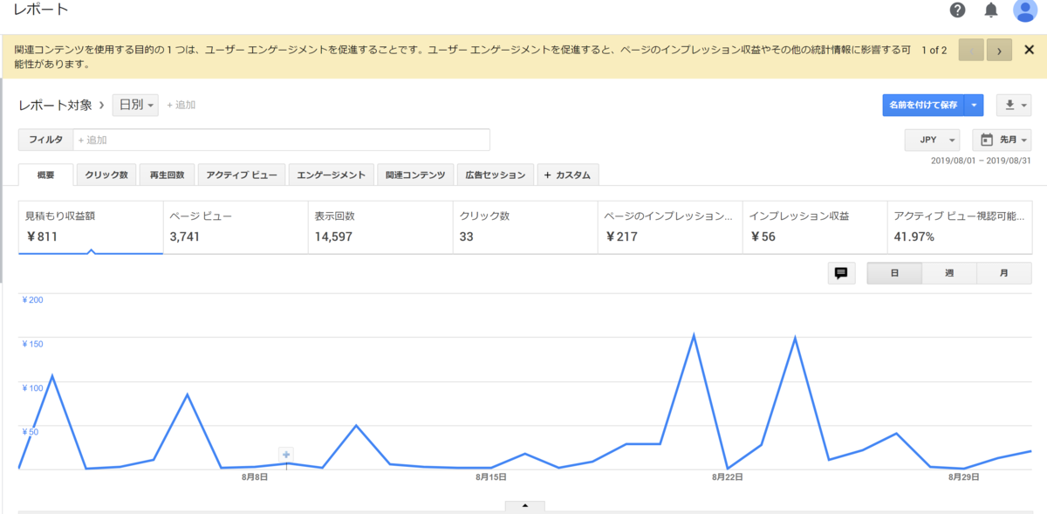Open the calendar icon in the date selector
This screenshot has height=514, width=1047.
(x=987, y=140)
